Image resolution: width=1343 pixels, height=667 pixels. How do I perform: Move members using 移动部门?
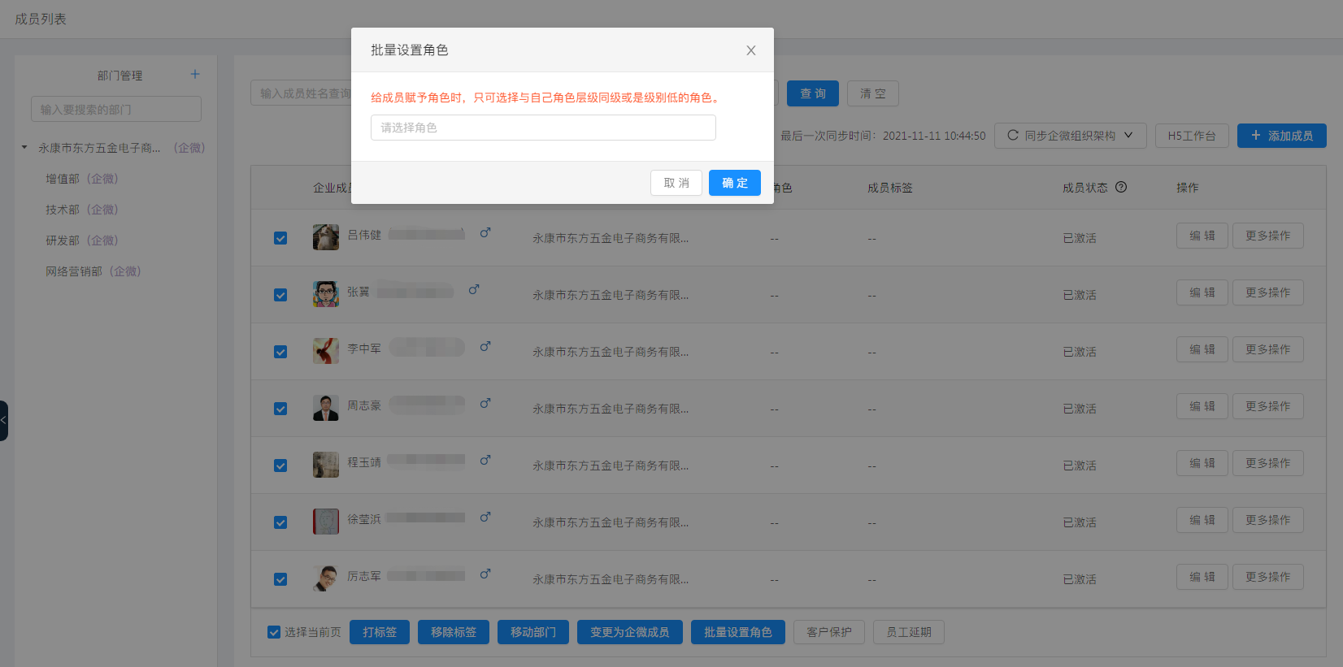click(x=533, y=632)
